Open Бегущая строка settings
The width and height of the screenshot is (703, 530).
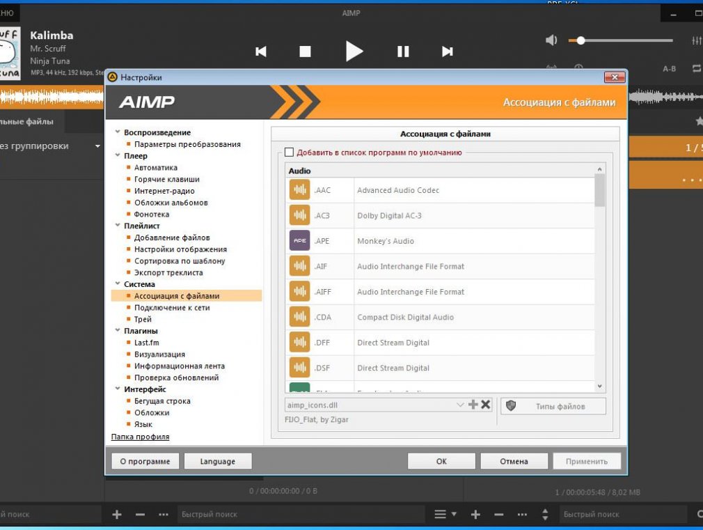[162, 400]
